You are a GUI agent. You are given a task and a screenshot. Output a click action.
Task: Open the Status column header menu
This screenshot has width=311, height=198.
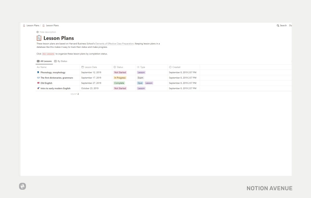(124, 67)
